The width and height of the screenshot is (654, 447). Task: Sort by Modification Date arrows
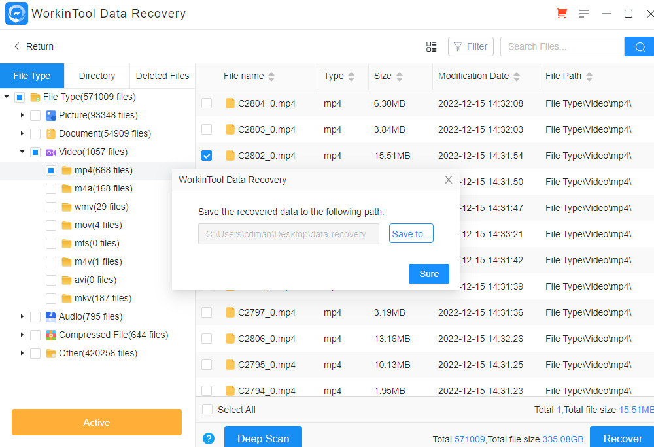click(x=517, y=76)
